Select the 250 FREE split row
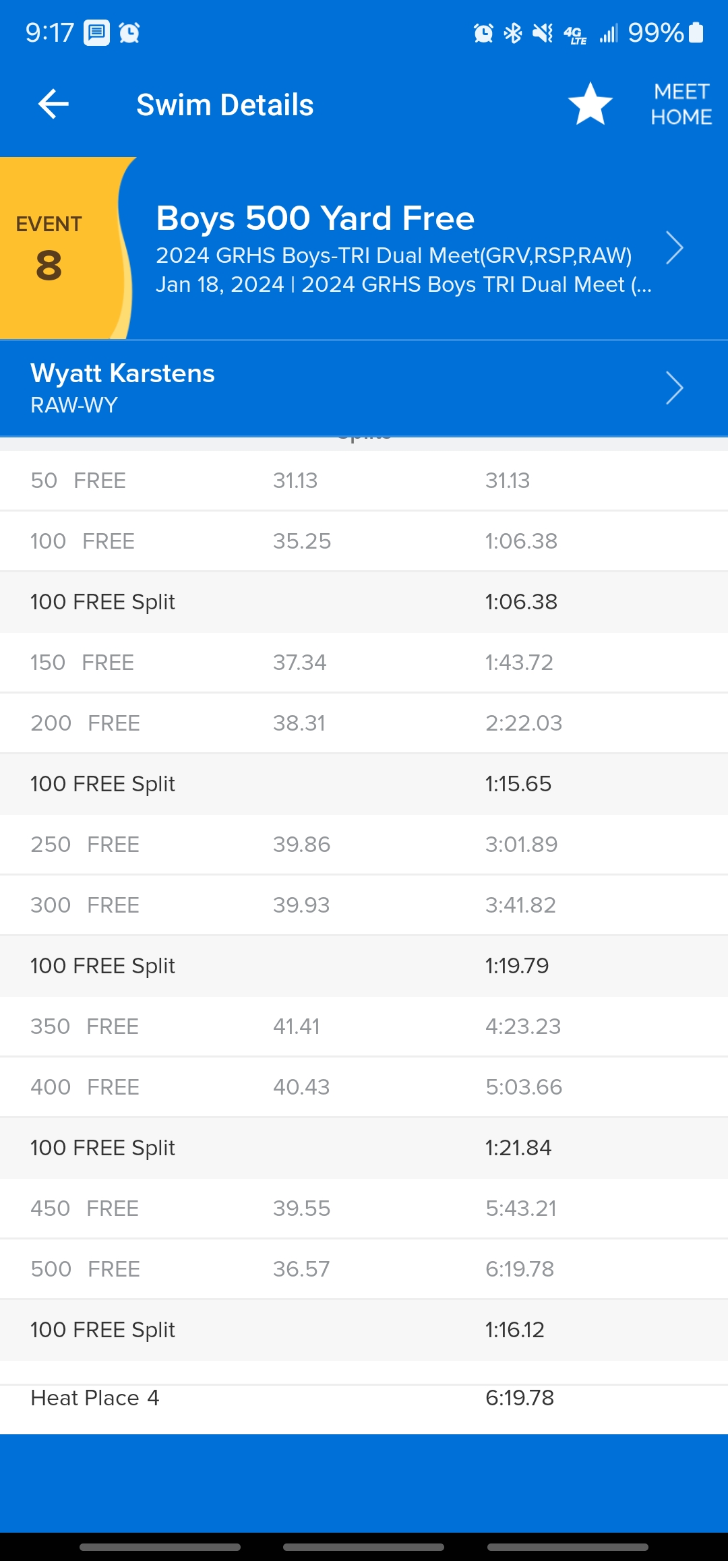 [364, 845]
